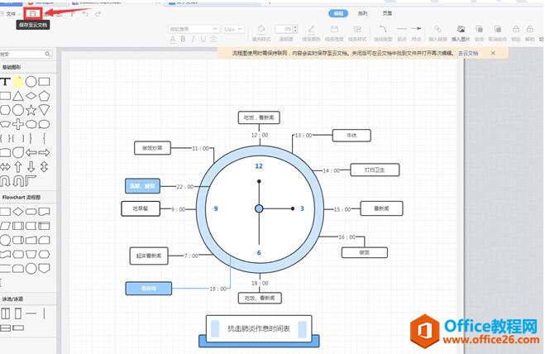Select the flowchart decision diamond shape

[18, 212]
